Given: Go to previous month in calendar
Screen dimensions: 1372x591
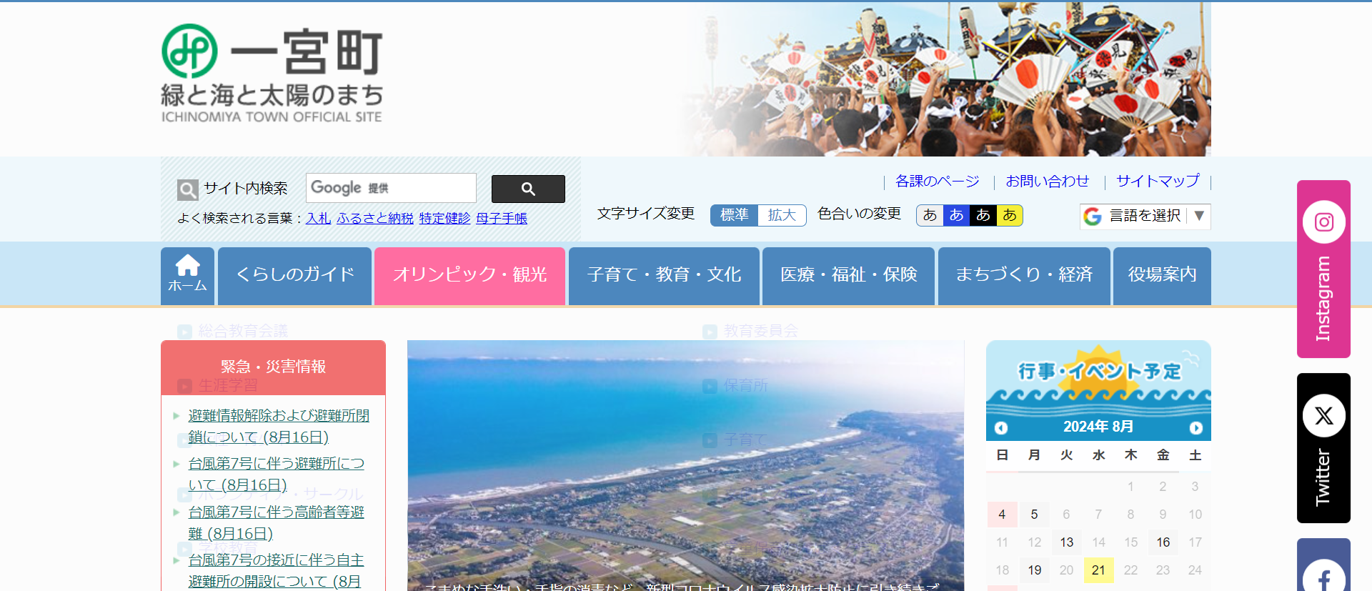Looking at the screenshot, I should tap(1001, 427).
